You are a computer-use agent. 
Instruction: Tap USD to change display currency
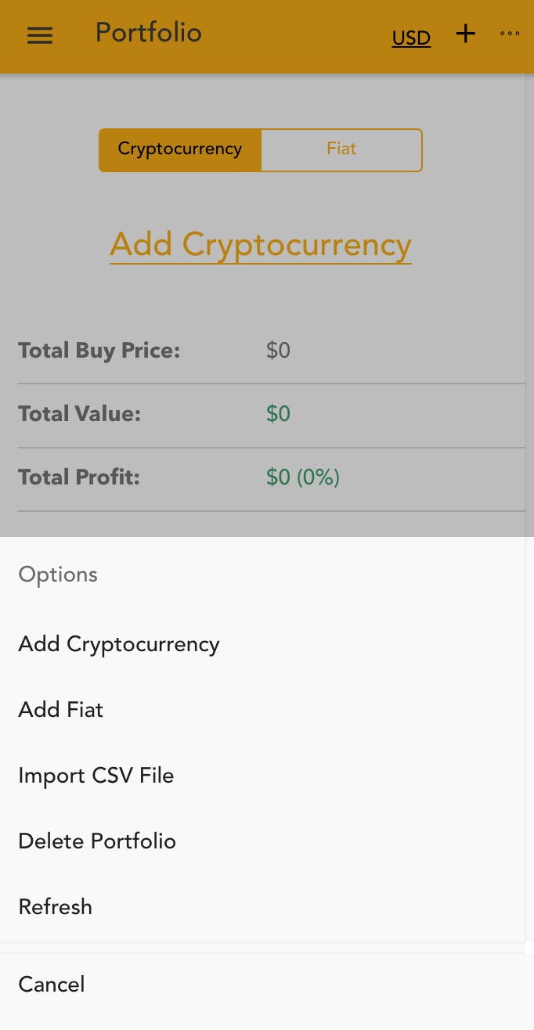[410, 38]
